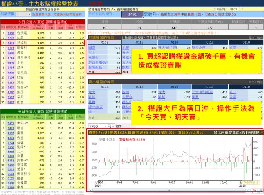This screenshot has width=264, height=195.
Task: Click the 0113 date header in buying brokers
Action: click(210, 42)
